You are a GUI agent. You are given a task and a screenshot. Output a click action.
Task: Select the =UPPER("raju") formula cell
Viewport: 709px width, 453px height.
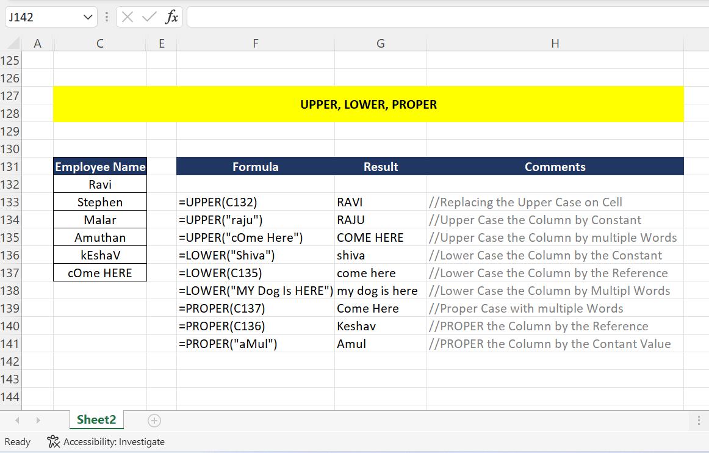(256, 220)
